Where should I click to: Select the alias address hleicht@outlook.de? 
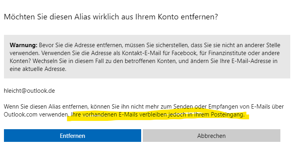[x=29, y=91]
